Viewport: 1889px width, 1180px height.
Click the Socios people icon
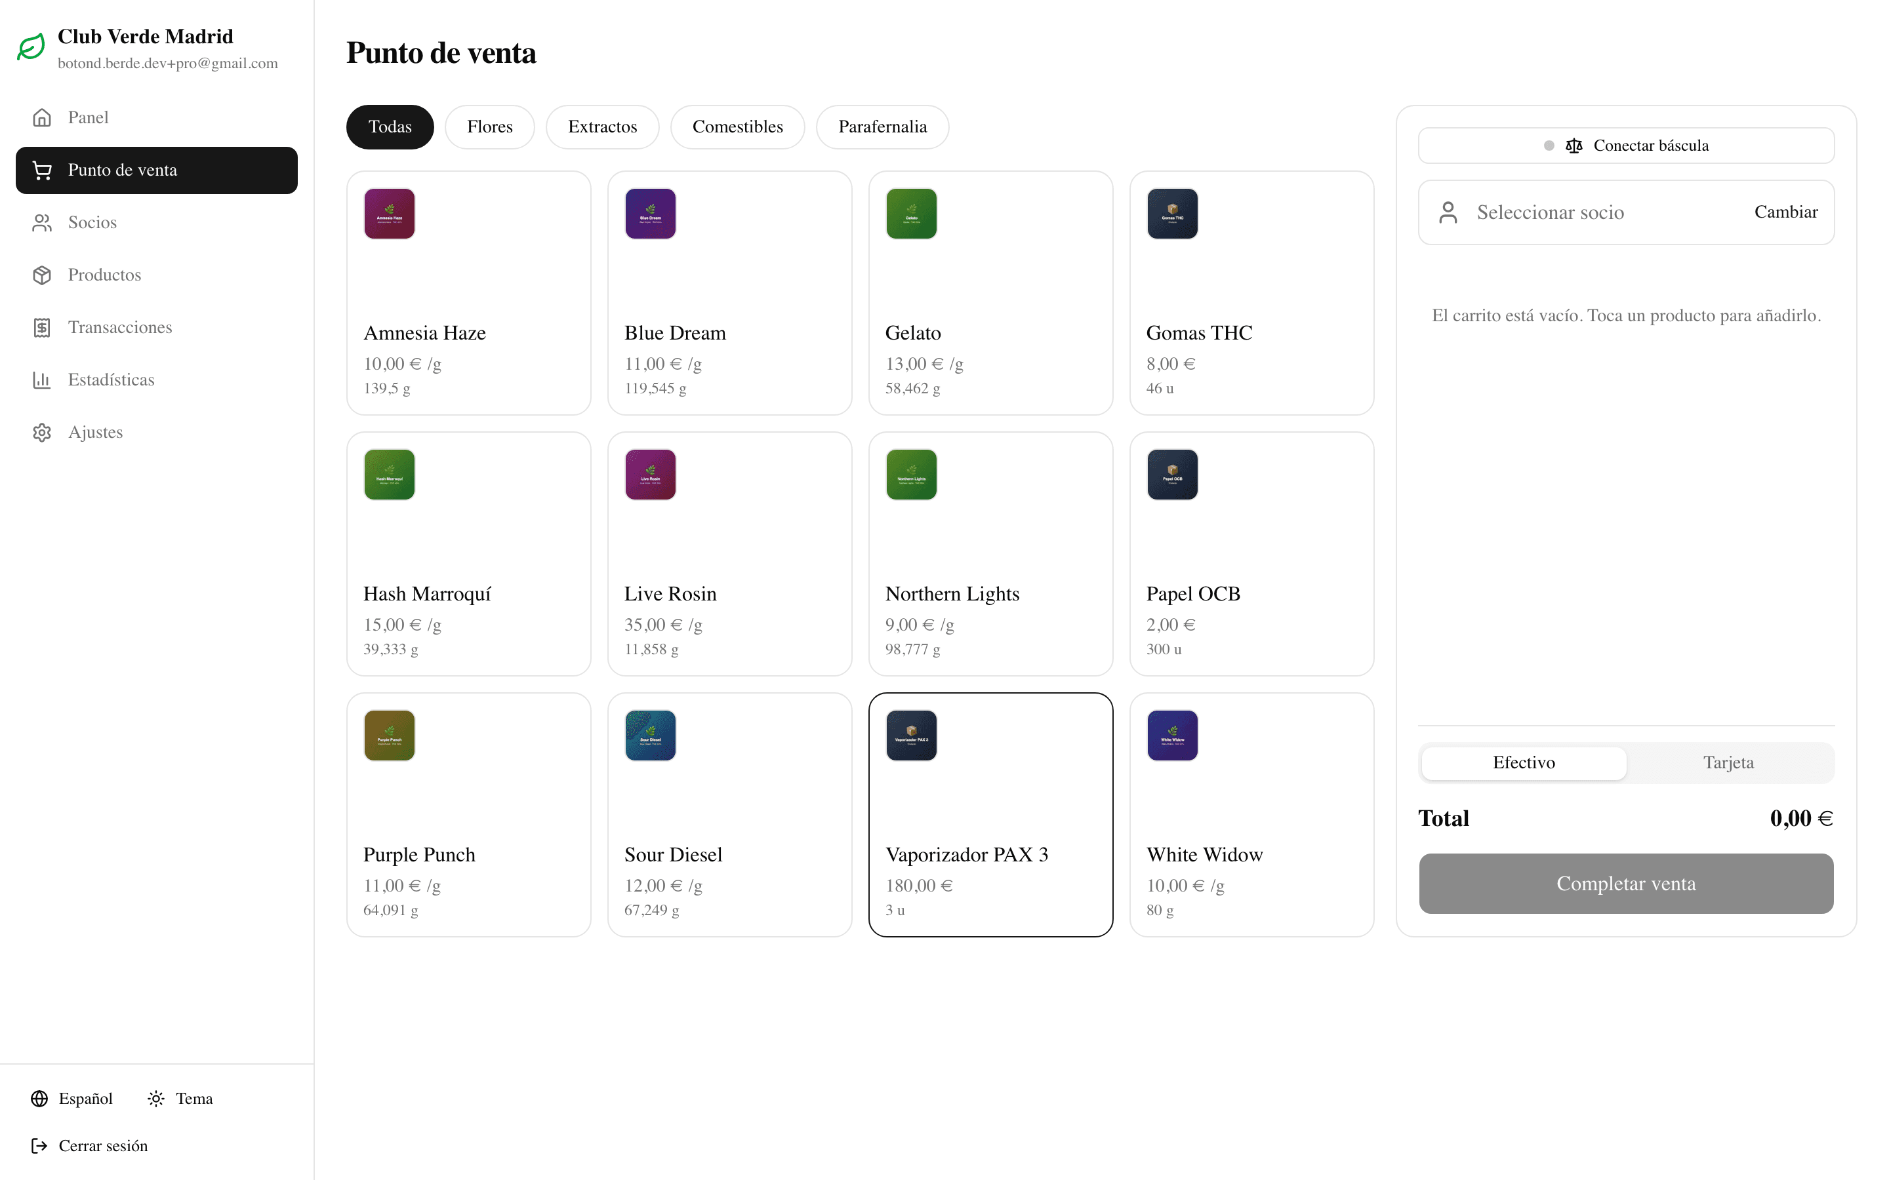(x=41, y=222)
